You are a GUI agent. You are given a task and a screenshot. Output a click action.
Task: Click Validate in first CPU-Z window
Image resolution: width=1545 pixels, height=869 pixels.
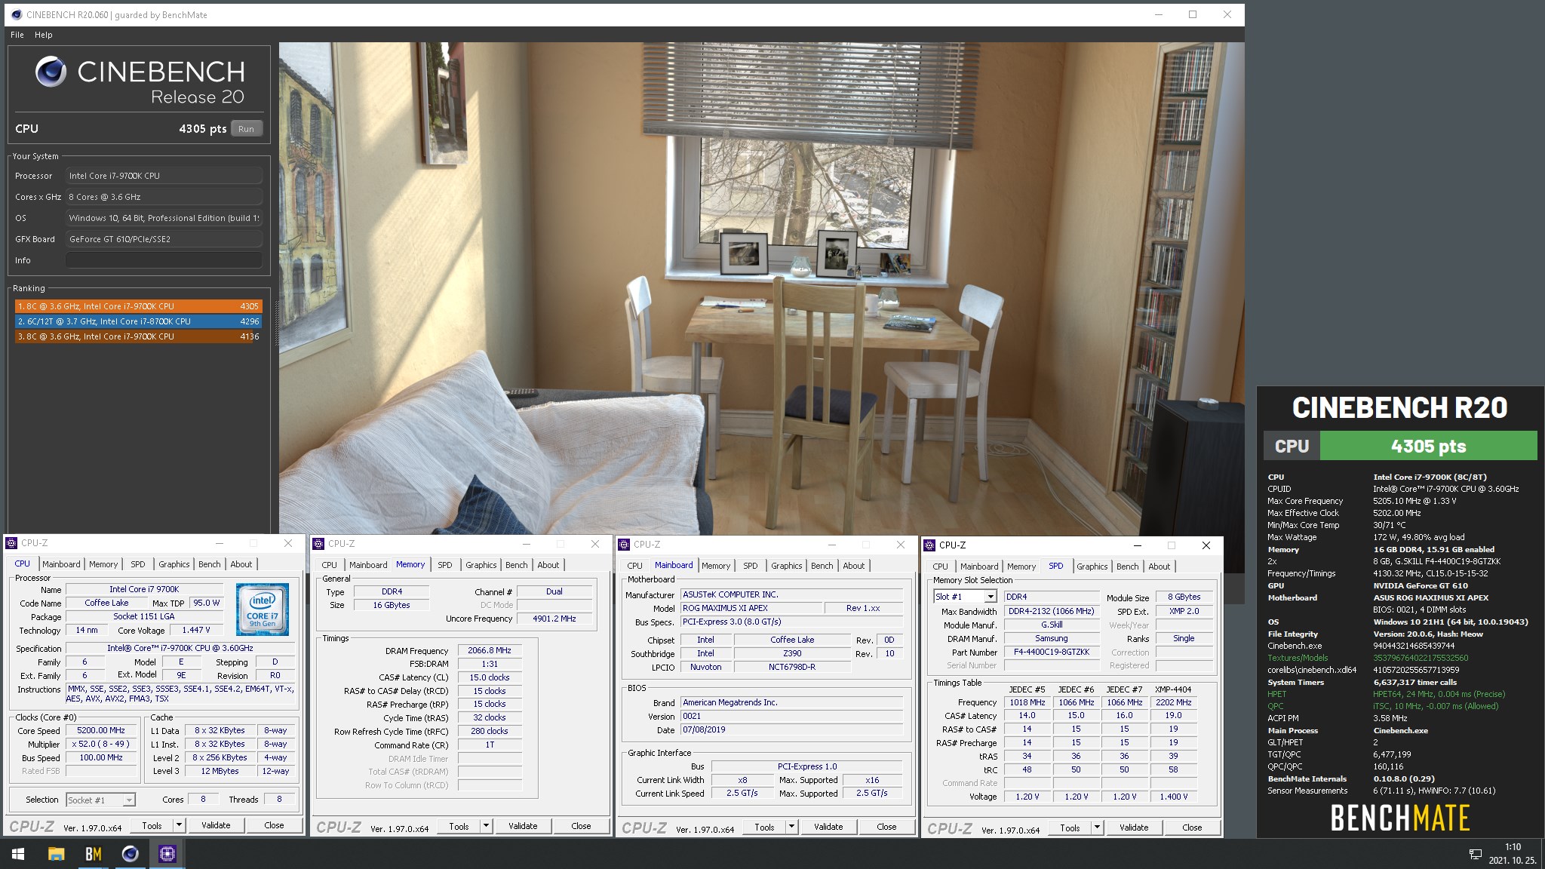[x=216, y=825]
